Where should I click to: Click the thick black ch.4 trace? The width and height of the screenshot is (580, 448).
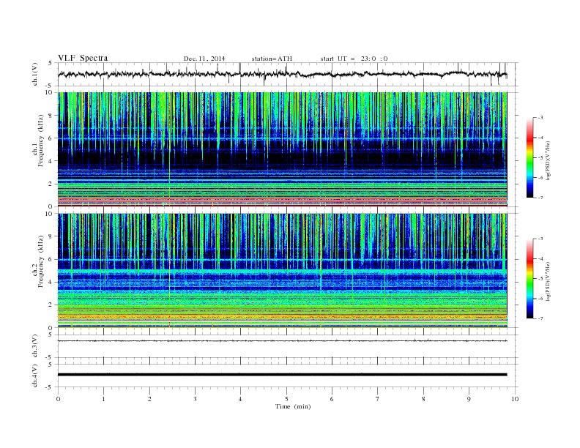(x=282, y=375)
